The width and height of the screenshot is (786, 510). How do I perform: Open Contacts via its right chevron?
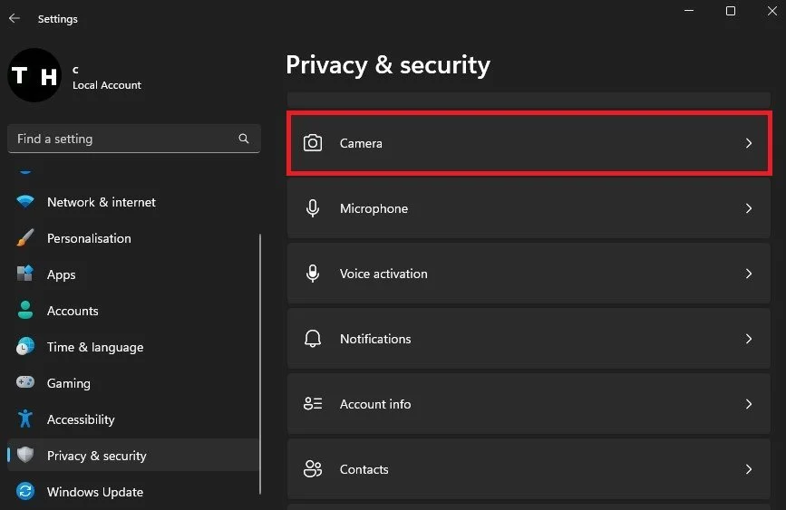click(749, 469)
